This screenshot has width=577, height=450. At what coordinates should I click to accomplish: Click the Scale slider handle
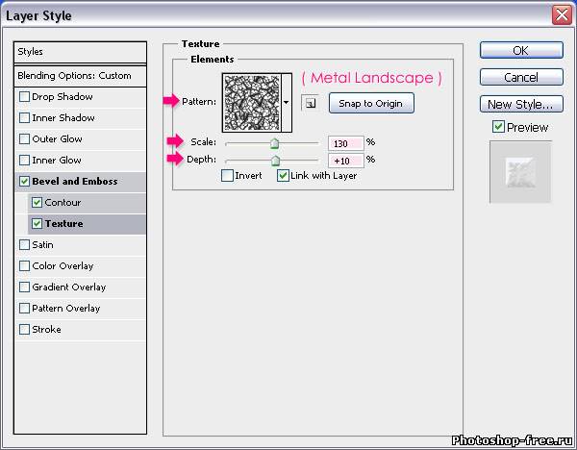274,143
